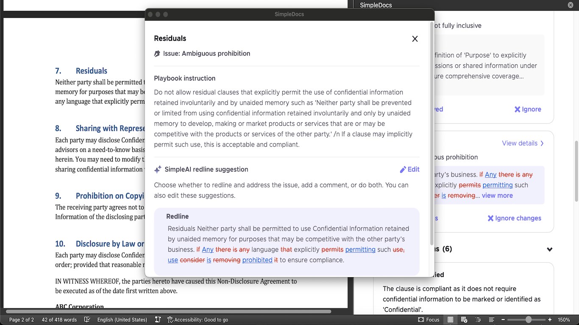Click the document's horizontal scrollbar
Image resolution: width=579 pixels, height=325 pixels.
(168, 311)
